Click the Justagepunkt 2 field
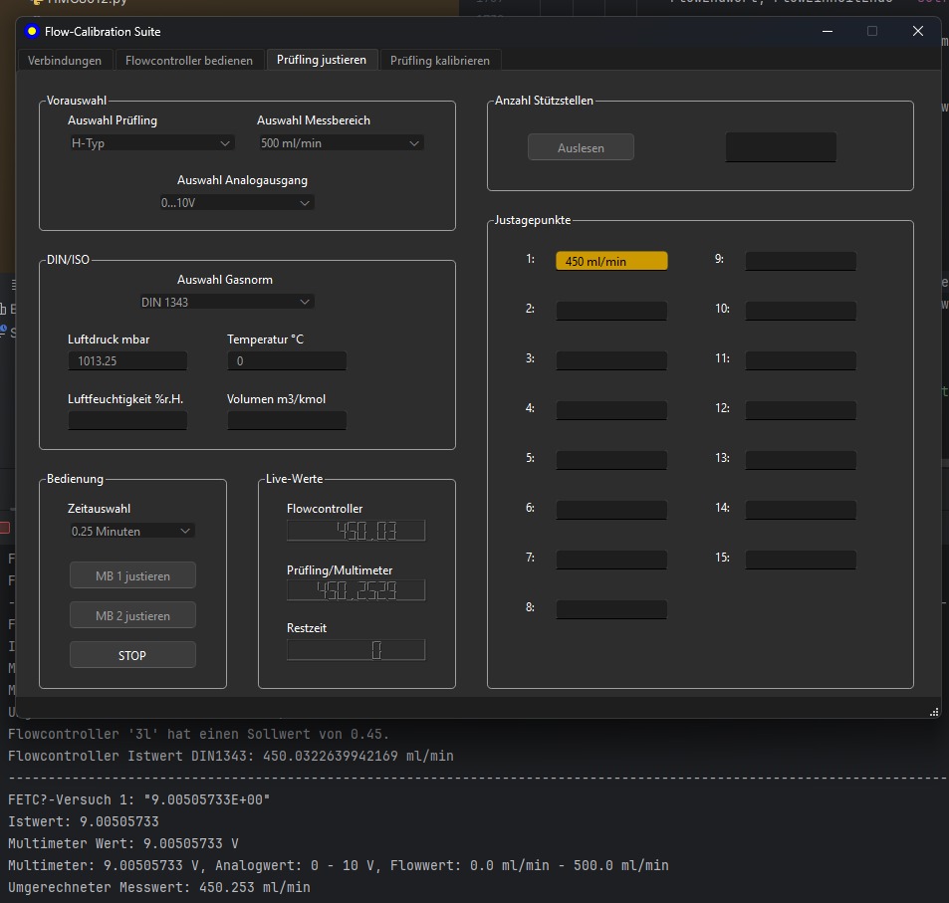Screen dimensions: 949x903 [x=611, y=311]
